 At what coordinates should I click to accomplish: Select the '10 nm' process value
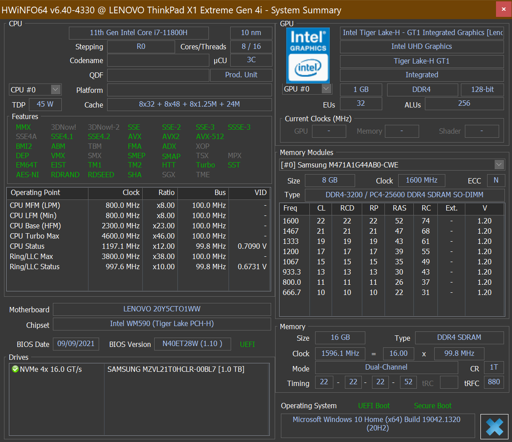(251, 33)
